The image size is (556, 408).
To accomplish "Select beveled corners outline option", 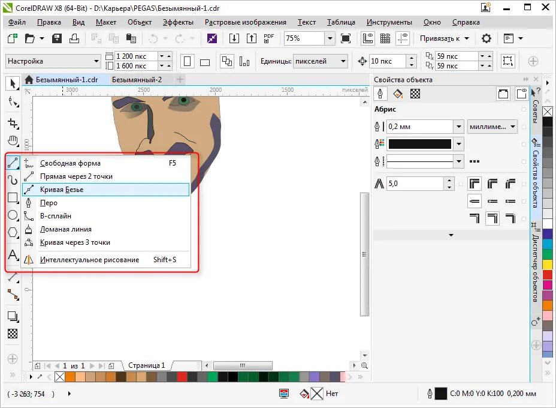I will (510, 184).
